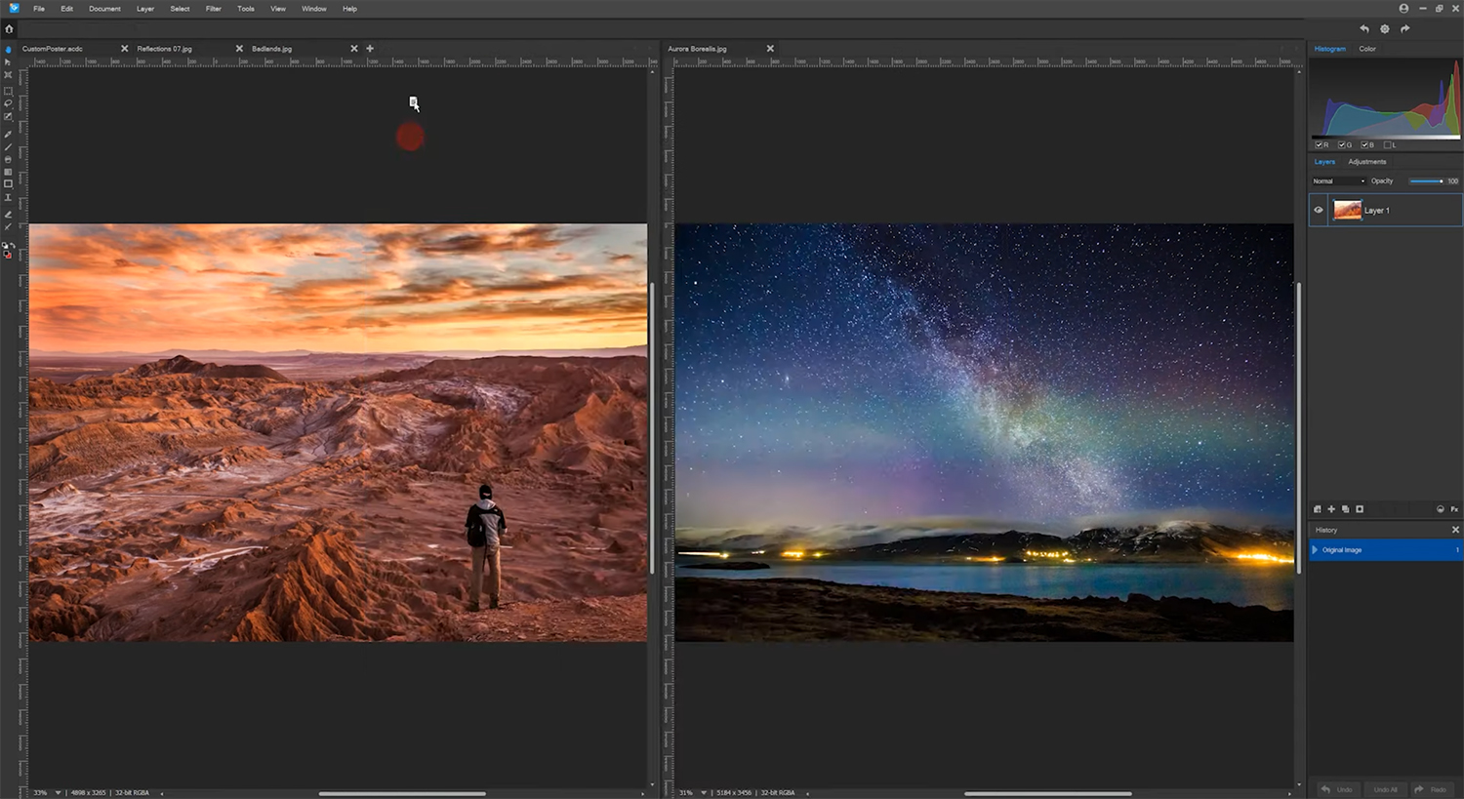
Task: Pick the Eyedropper tool
Action: click(x=8, y=134)
